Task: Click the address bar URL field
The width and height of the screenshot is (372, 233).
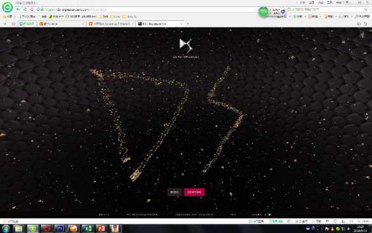Action: tap(147, 10)
